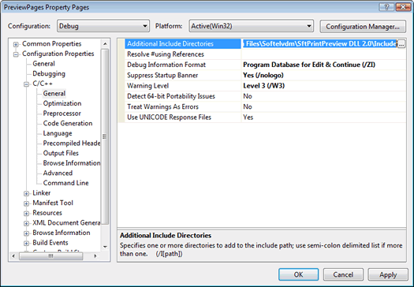The height and width of the screenshot is (287, 414).
Task: Select the Linker tree item
Action: click(42, 192)
